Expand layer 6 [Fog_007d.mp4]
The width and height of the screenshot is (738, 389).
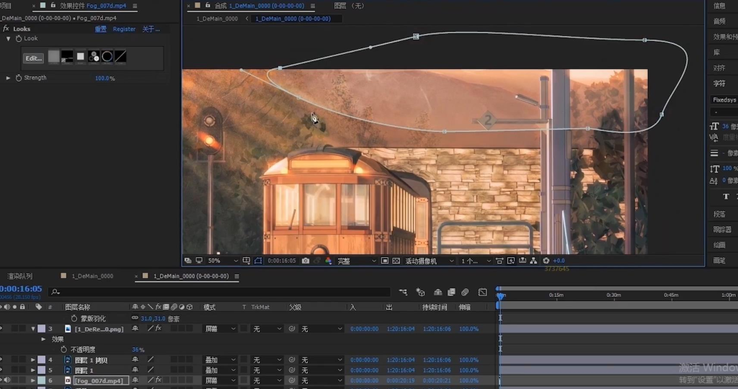click(x=33, y=380)
